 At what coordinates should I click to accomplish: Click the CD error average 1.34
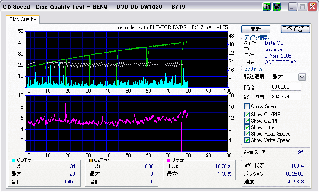click(x=71, y=166)
